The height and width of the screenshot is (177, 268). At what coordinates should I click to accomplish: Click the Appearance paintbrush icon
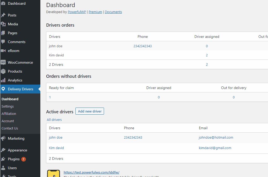click(3, 150)
